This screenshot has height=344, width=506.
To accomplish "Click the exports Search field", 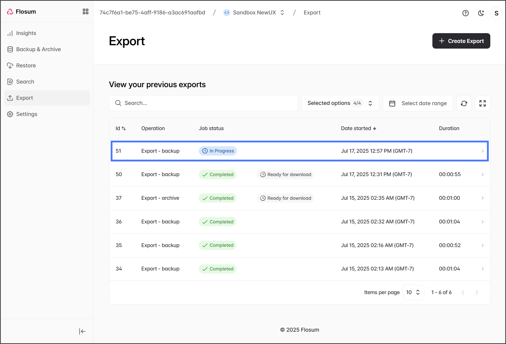I will pos(203,103).
